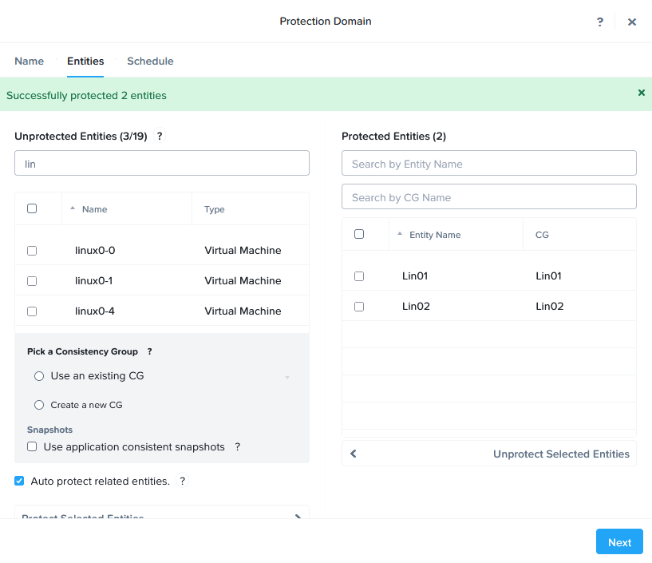Image resolution: width=652 pixels, height=563 pixels.
Task: Open help for Unprotected Entities
Action: tap(160, 137)
